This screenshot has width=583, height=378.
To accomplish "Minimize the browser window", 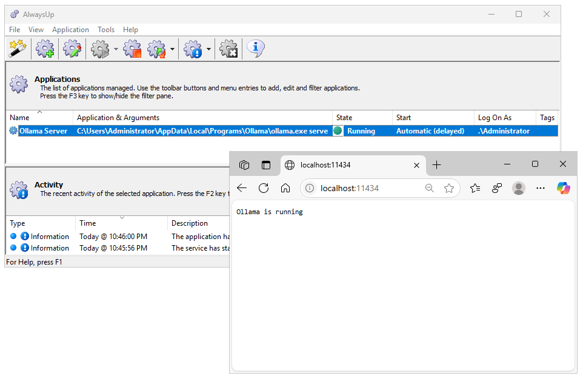I will [x=507, y=164].
